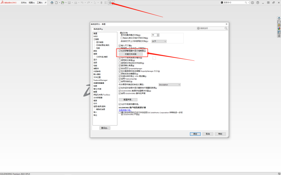Click the File Properties icon in toolbar

(x=106, y=3)
